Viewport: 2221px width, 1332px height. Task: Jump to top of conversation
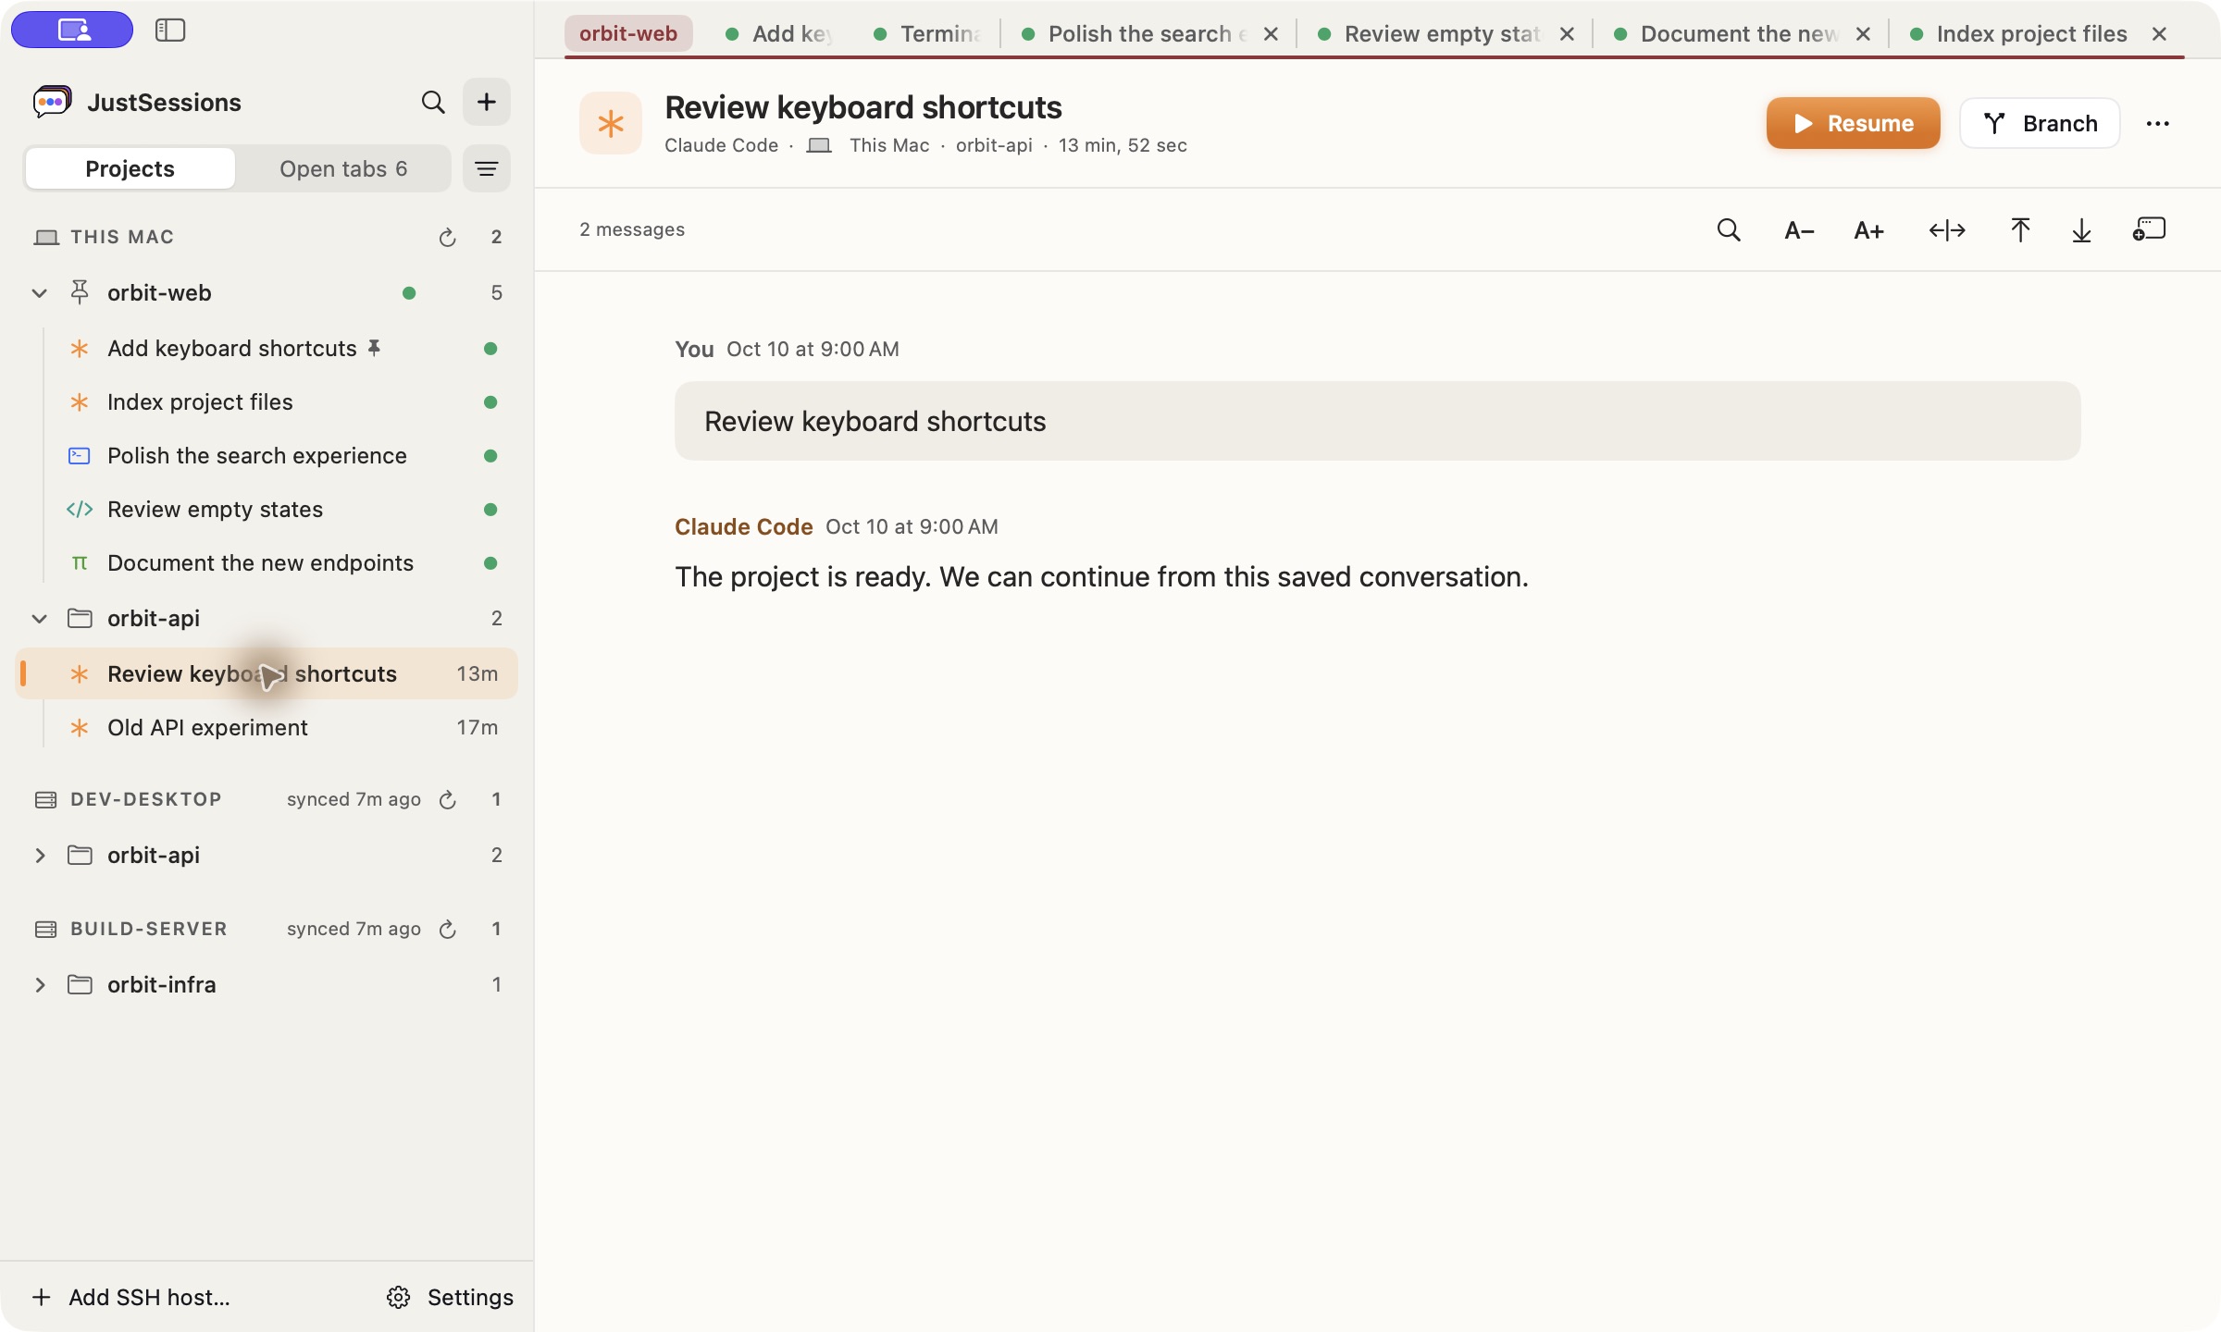2020,230
